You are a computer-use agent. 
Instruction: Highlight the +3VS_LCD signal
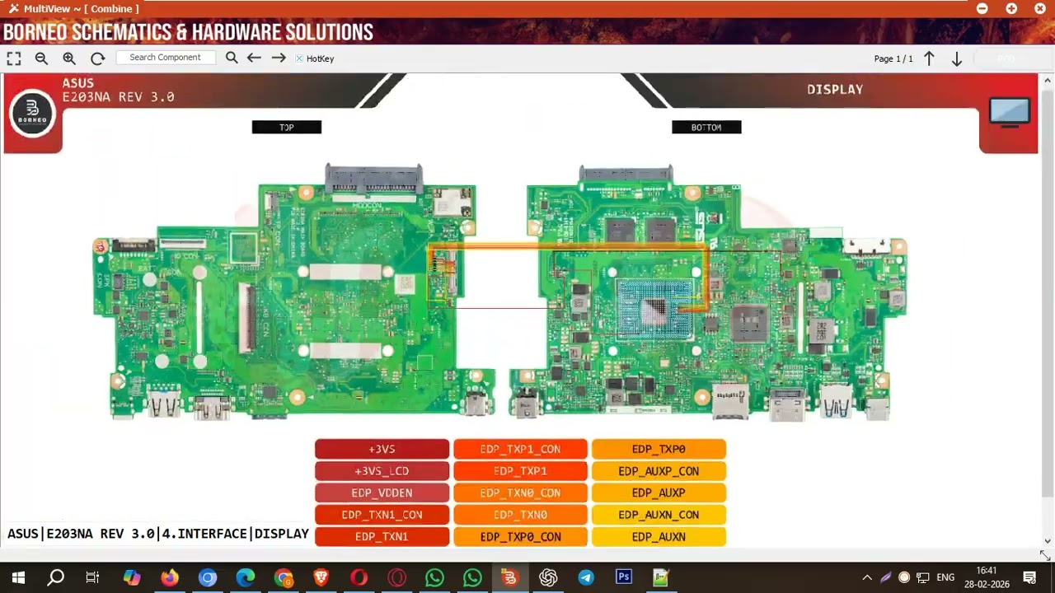pyautogui.click(x=382, y=471)
